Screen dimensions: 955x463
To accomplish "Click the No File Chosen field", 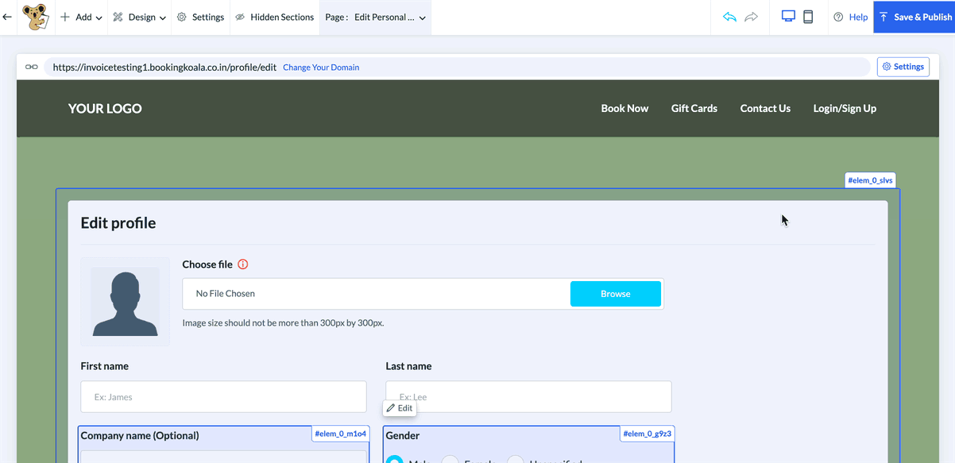I will point(375,294).
